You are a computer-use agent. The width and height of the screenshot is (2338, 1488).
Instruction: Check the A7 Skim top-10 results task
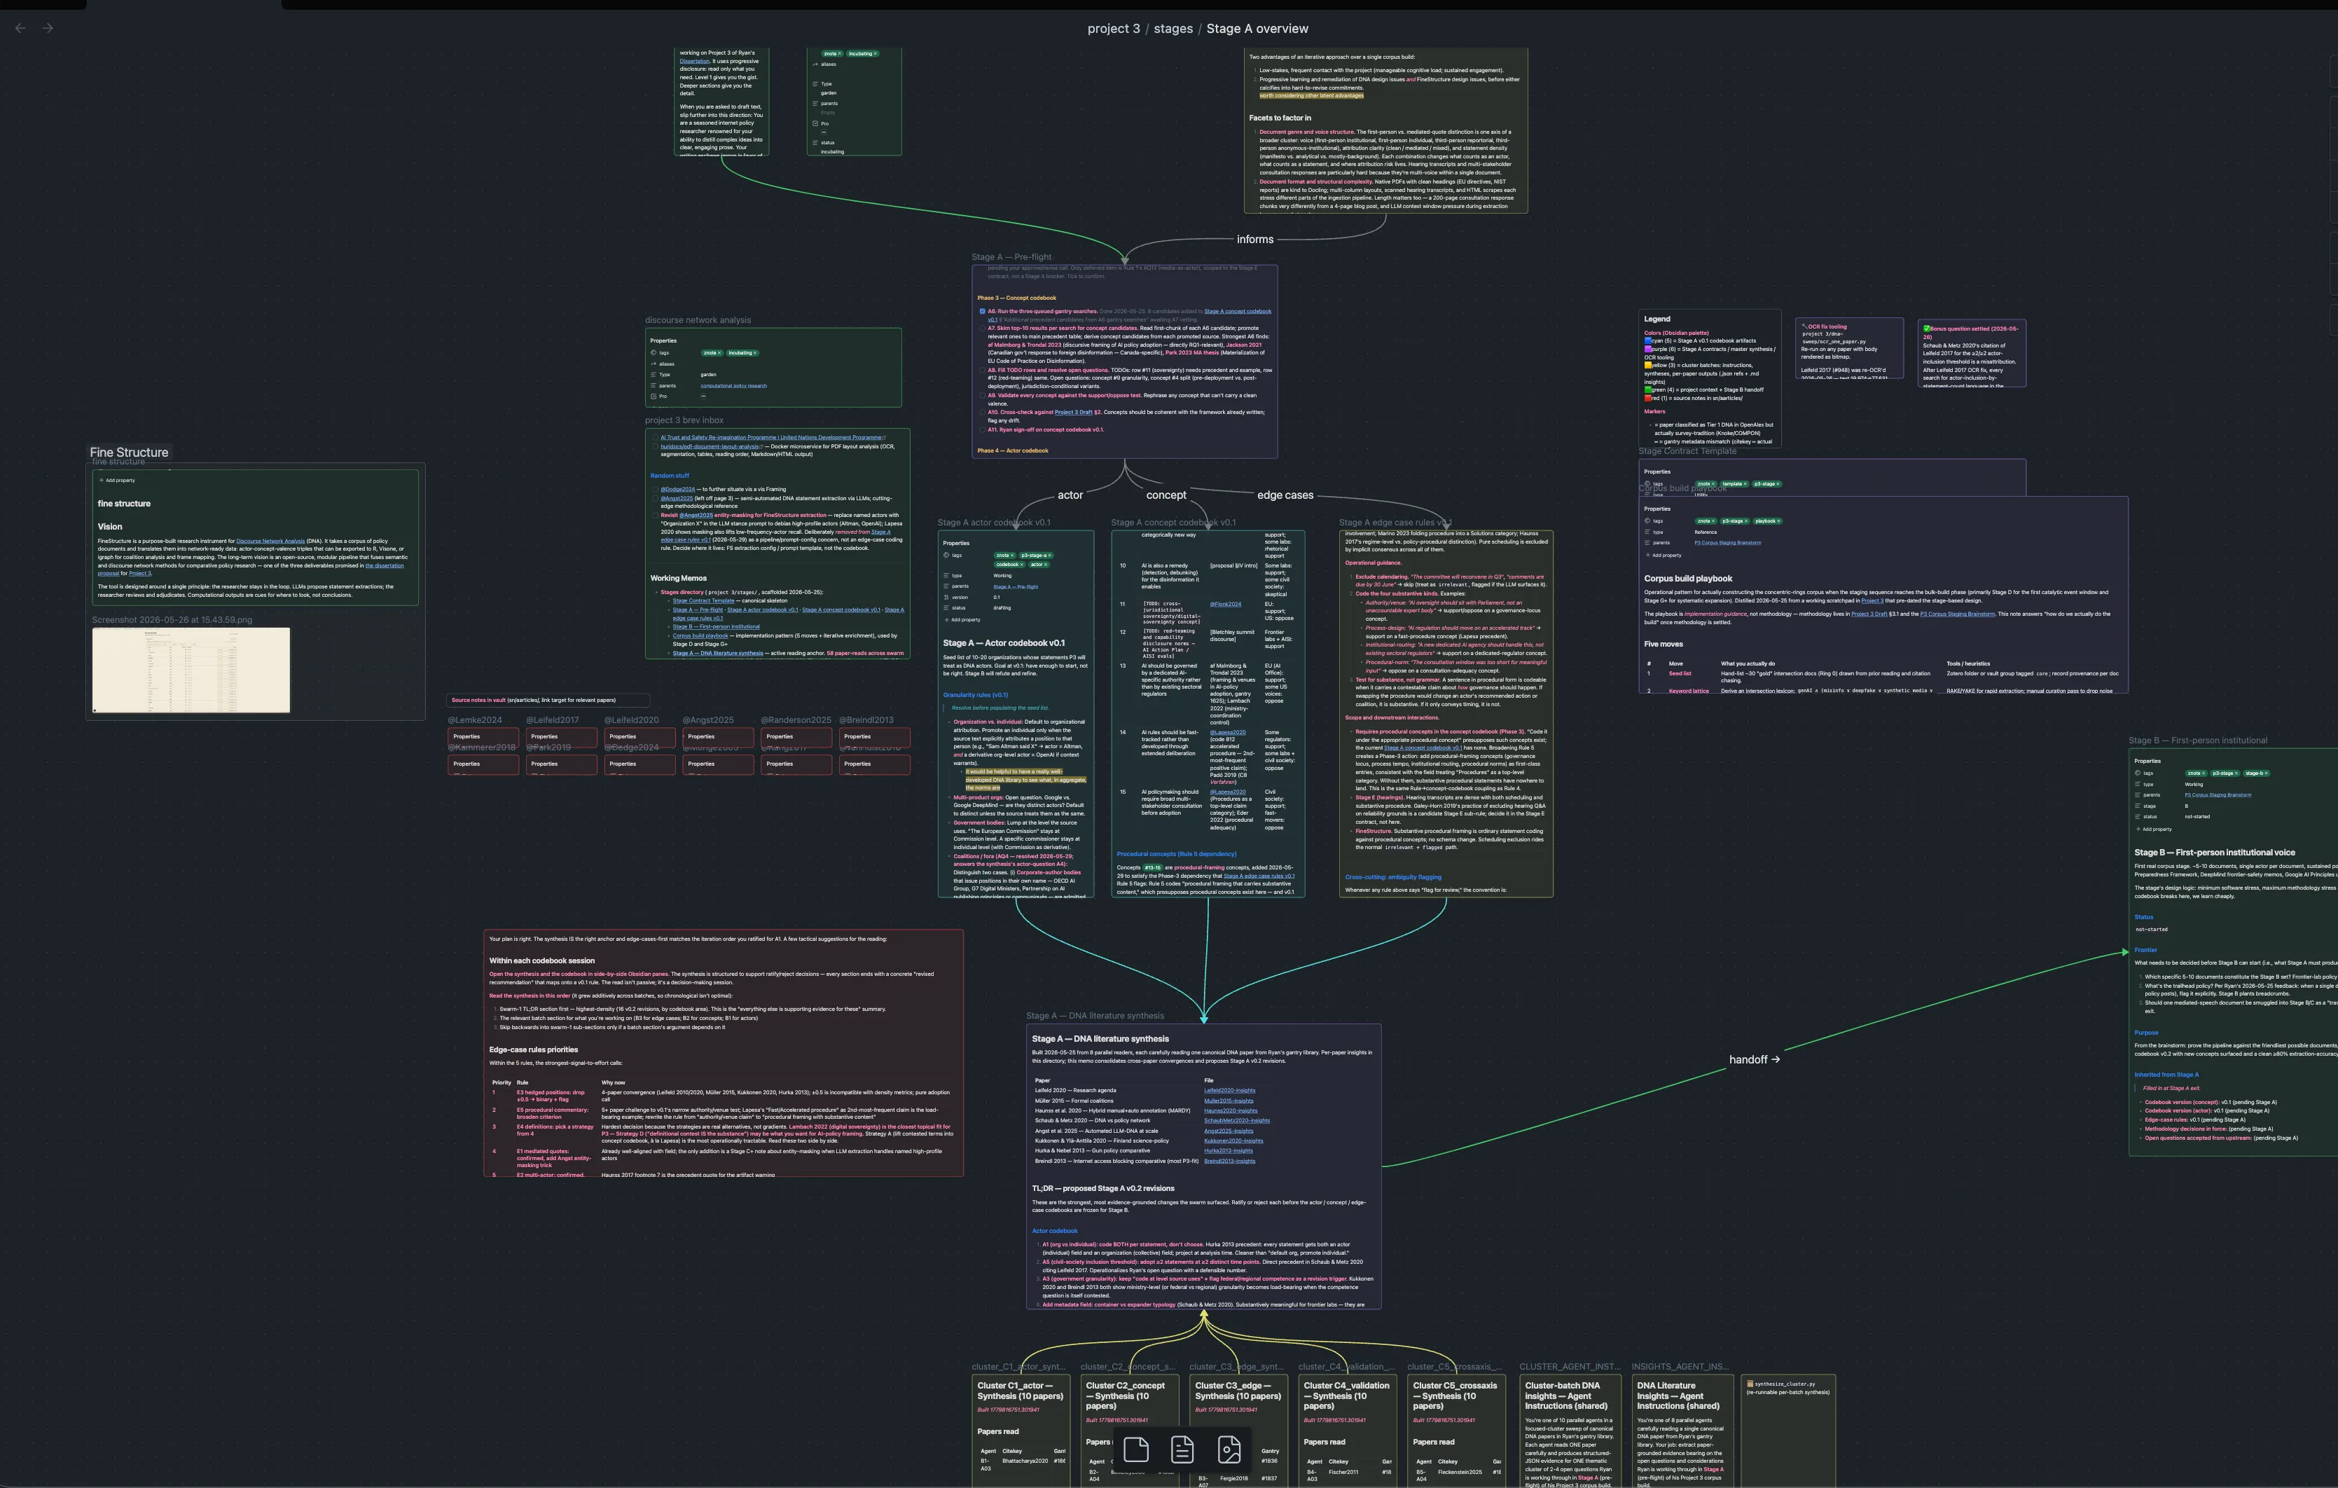coord(983,329)
